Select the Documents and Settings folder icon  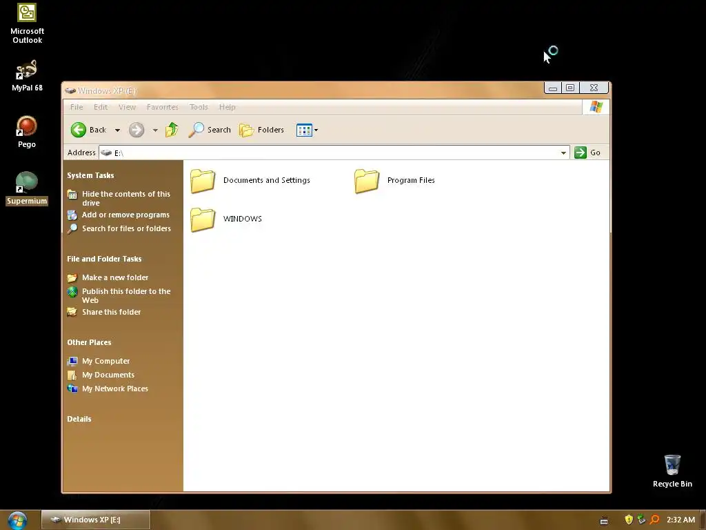pos(203,181)
